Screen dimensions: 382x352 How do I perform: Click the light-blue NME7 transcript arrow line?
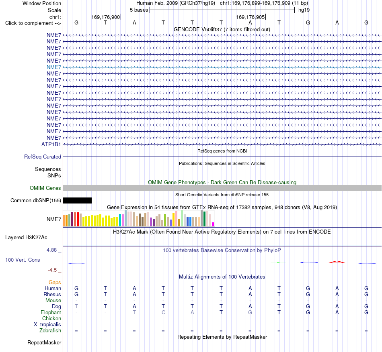222,67
